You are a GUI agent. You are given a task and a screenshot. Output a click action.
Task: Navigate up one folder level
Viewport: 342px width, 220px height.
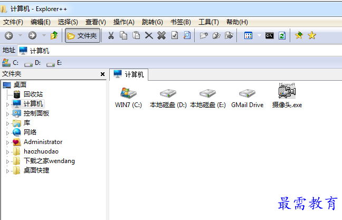click(x=54, y=35)
